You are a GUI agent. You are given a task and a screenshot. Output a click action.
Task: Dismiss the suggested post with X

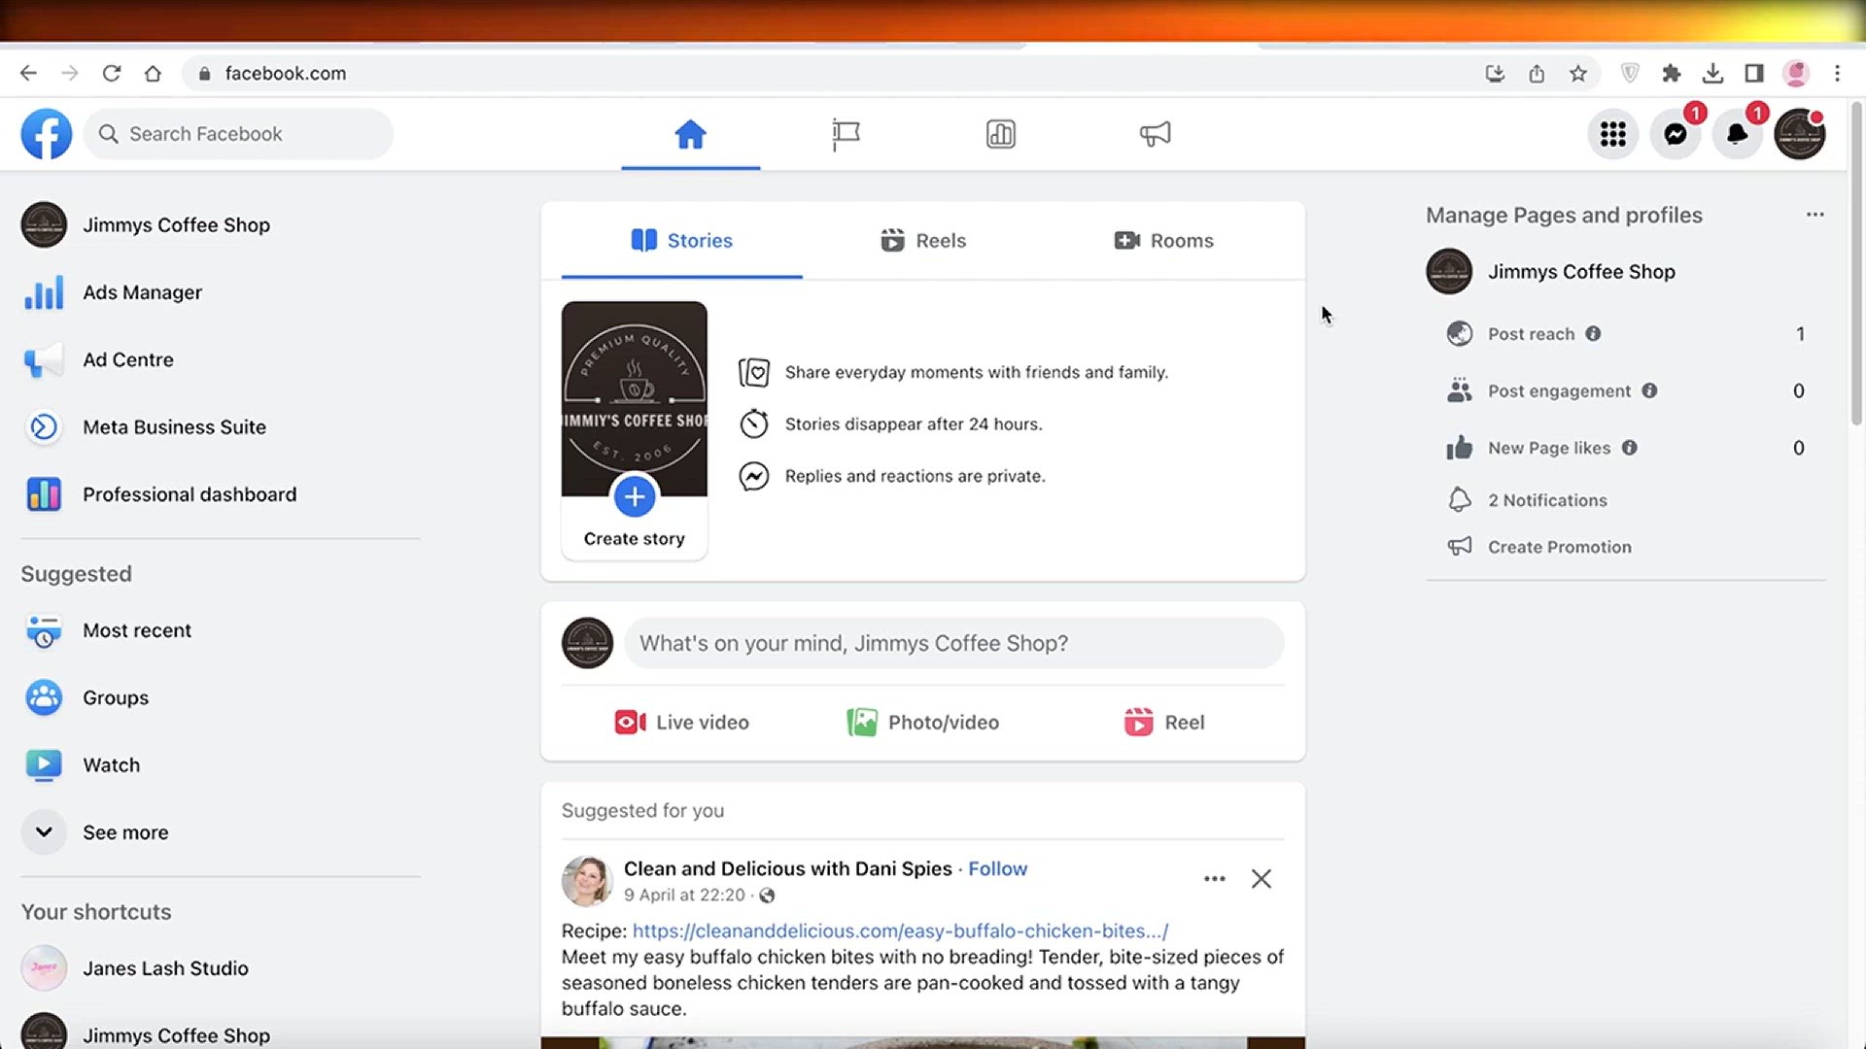(x=1261, y=879)
